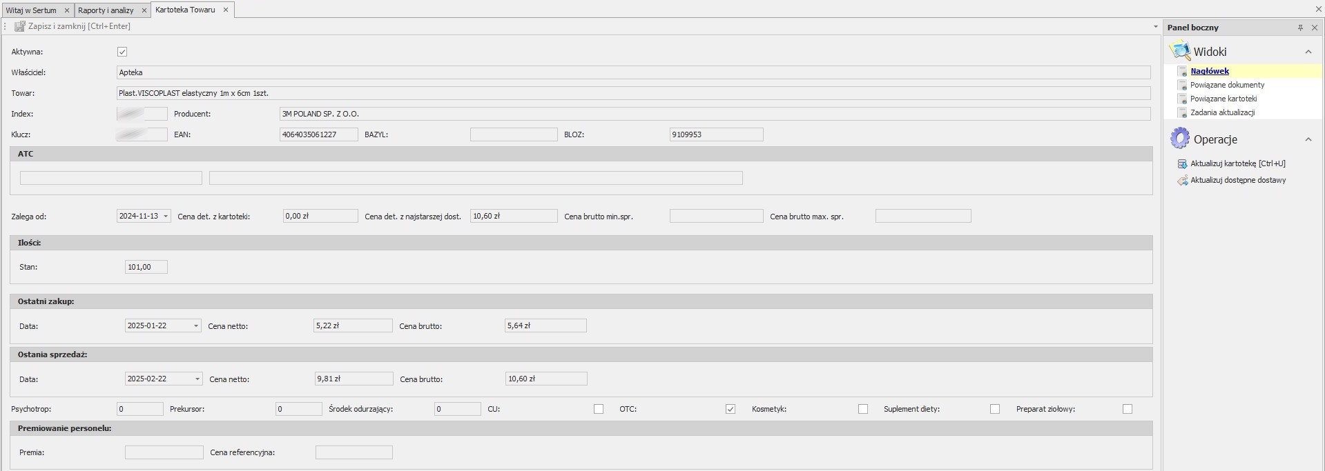Click the Widoki section icon

click(x=1179, y=51)
